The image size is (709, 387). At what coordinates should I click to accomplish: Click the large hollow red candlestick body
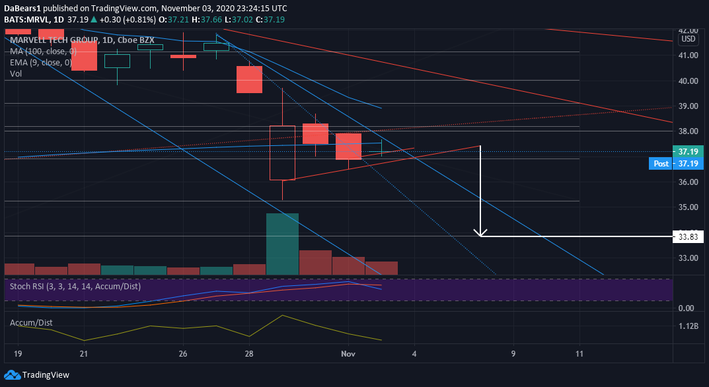click(x=282, y=153)
